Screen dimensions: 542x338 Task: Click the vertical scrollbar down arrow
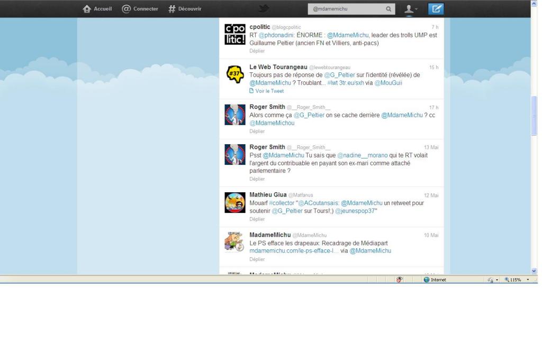pyautogui.click(x=534, y=270)
